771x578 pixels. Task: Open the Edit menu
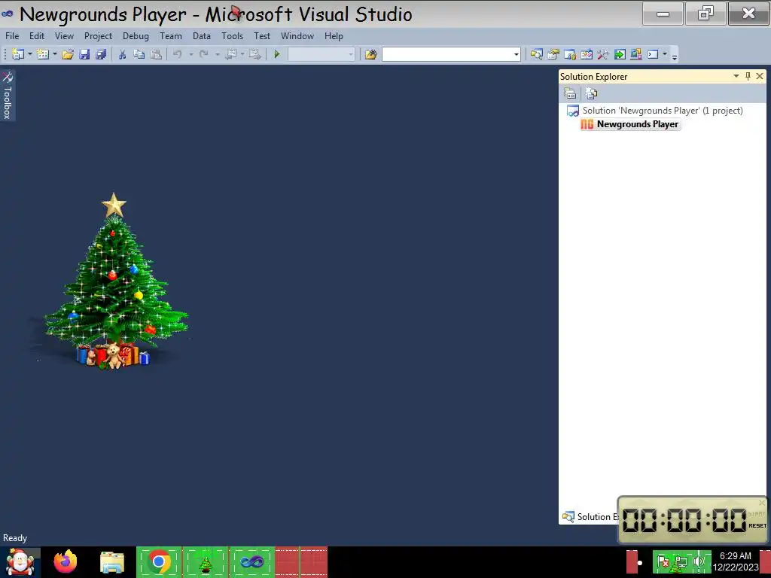point(36,36)
